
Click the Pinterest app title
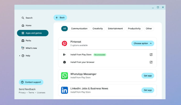tap(76, 42)
